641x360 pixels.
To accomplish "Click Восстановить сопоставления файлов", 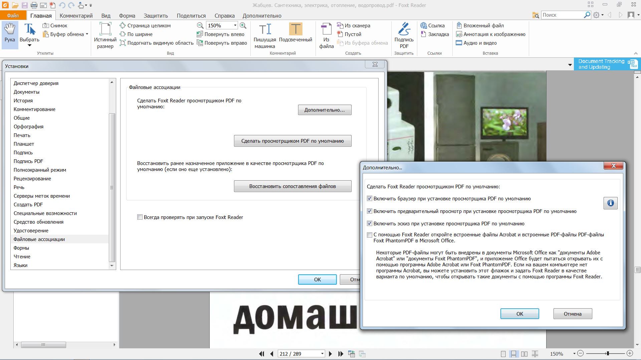I will coord(292,186).
